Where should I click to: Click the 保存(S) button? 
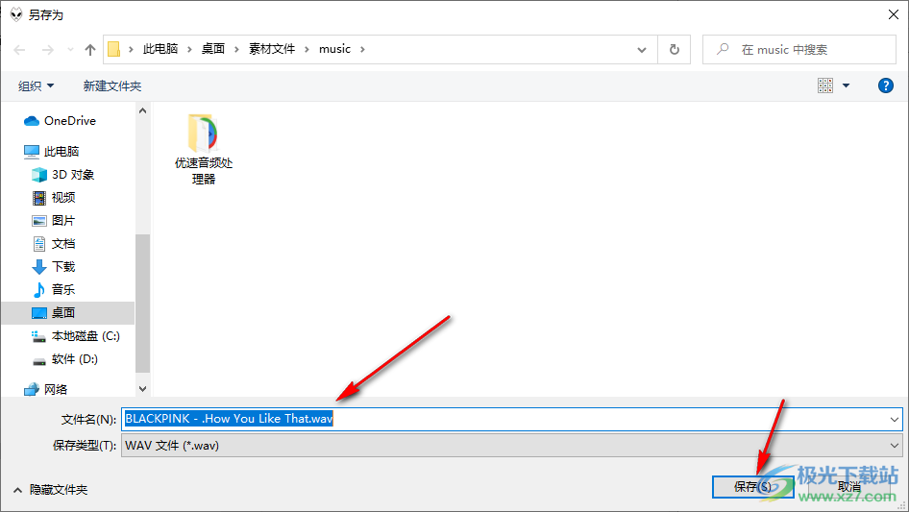pos(752,486)
